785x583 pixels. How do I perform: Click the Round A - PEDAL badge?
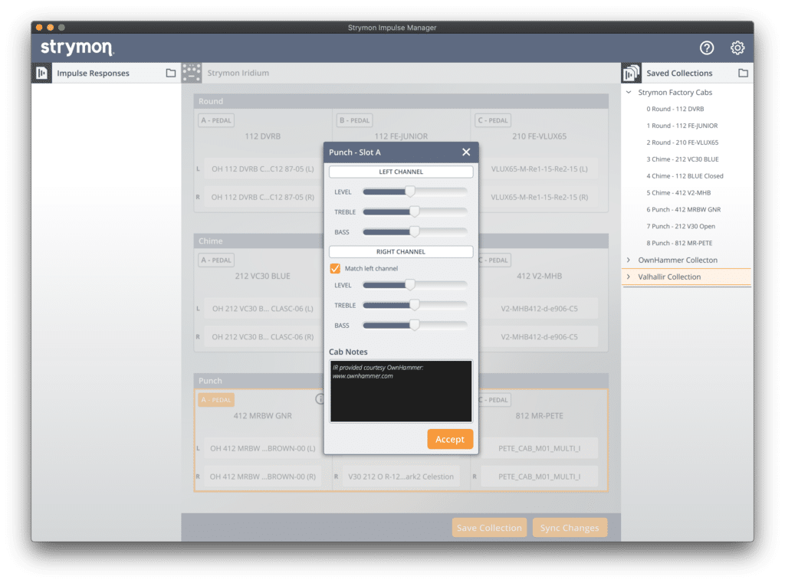click(x=216, y=120)
